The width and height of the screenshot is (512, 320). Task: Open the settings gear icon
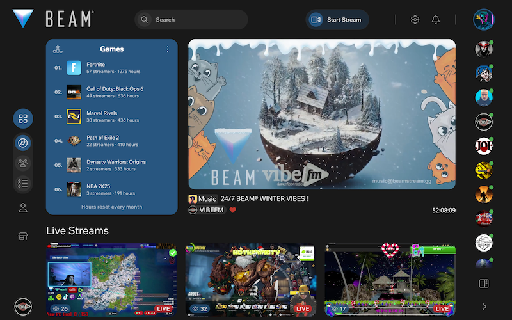415,20
